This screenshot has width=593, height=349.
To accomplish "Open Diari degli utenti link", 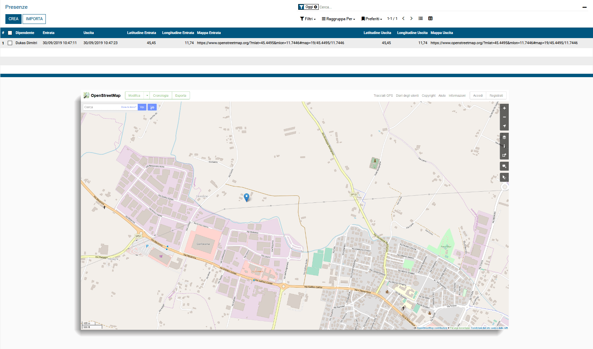I will click(x=407, y=96).
